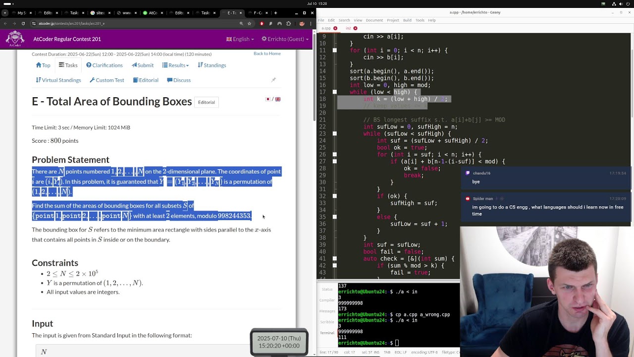
Task: Collapse fold marker at line 11
Action: pyautogui.click(x=334, y=51)
